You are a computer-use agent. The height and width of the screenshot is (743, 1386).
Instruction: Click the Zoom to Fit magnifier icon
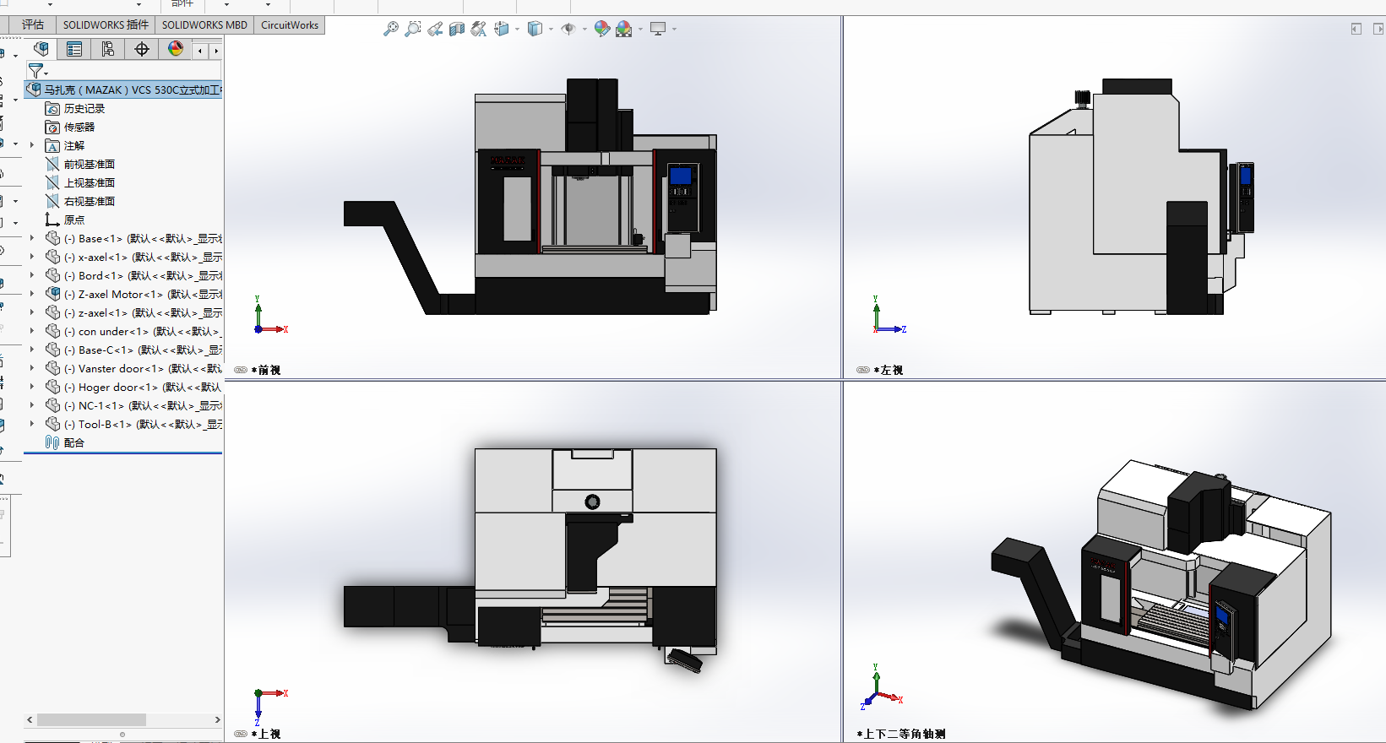390,29
